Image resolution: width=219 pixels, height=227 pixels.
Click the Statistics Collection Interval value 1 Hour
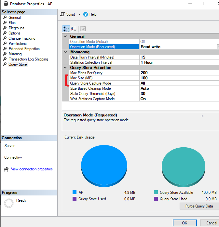179,62
